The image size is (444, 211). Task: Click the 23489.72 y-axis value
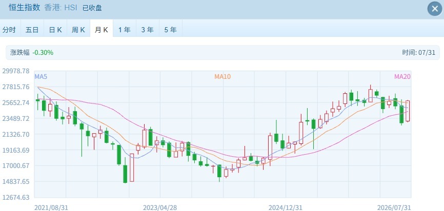(x=16, y=118)
